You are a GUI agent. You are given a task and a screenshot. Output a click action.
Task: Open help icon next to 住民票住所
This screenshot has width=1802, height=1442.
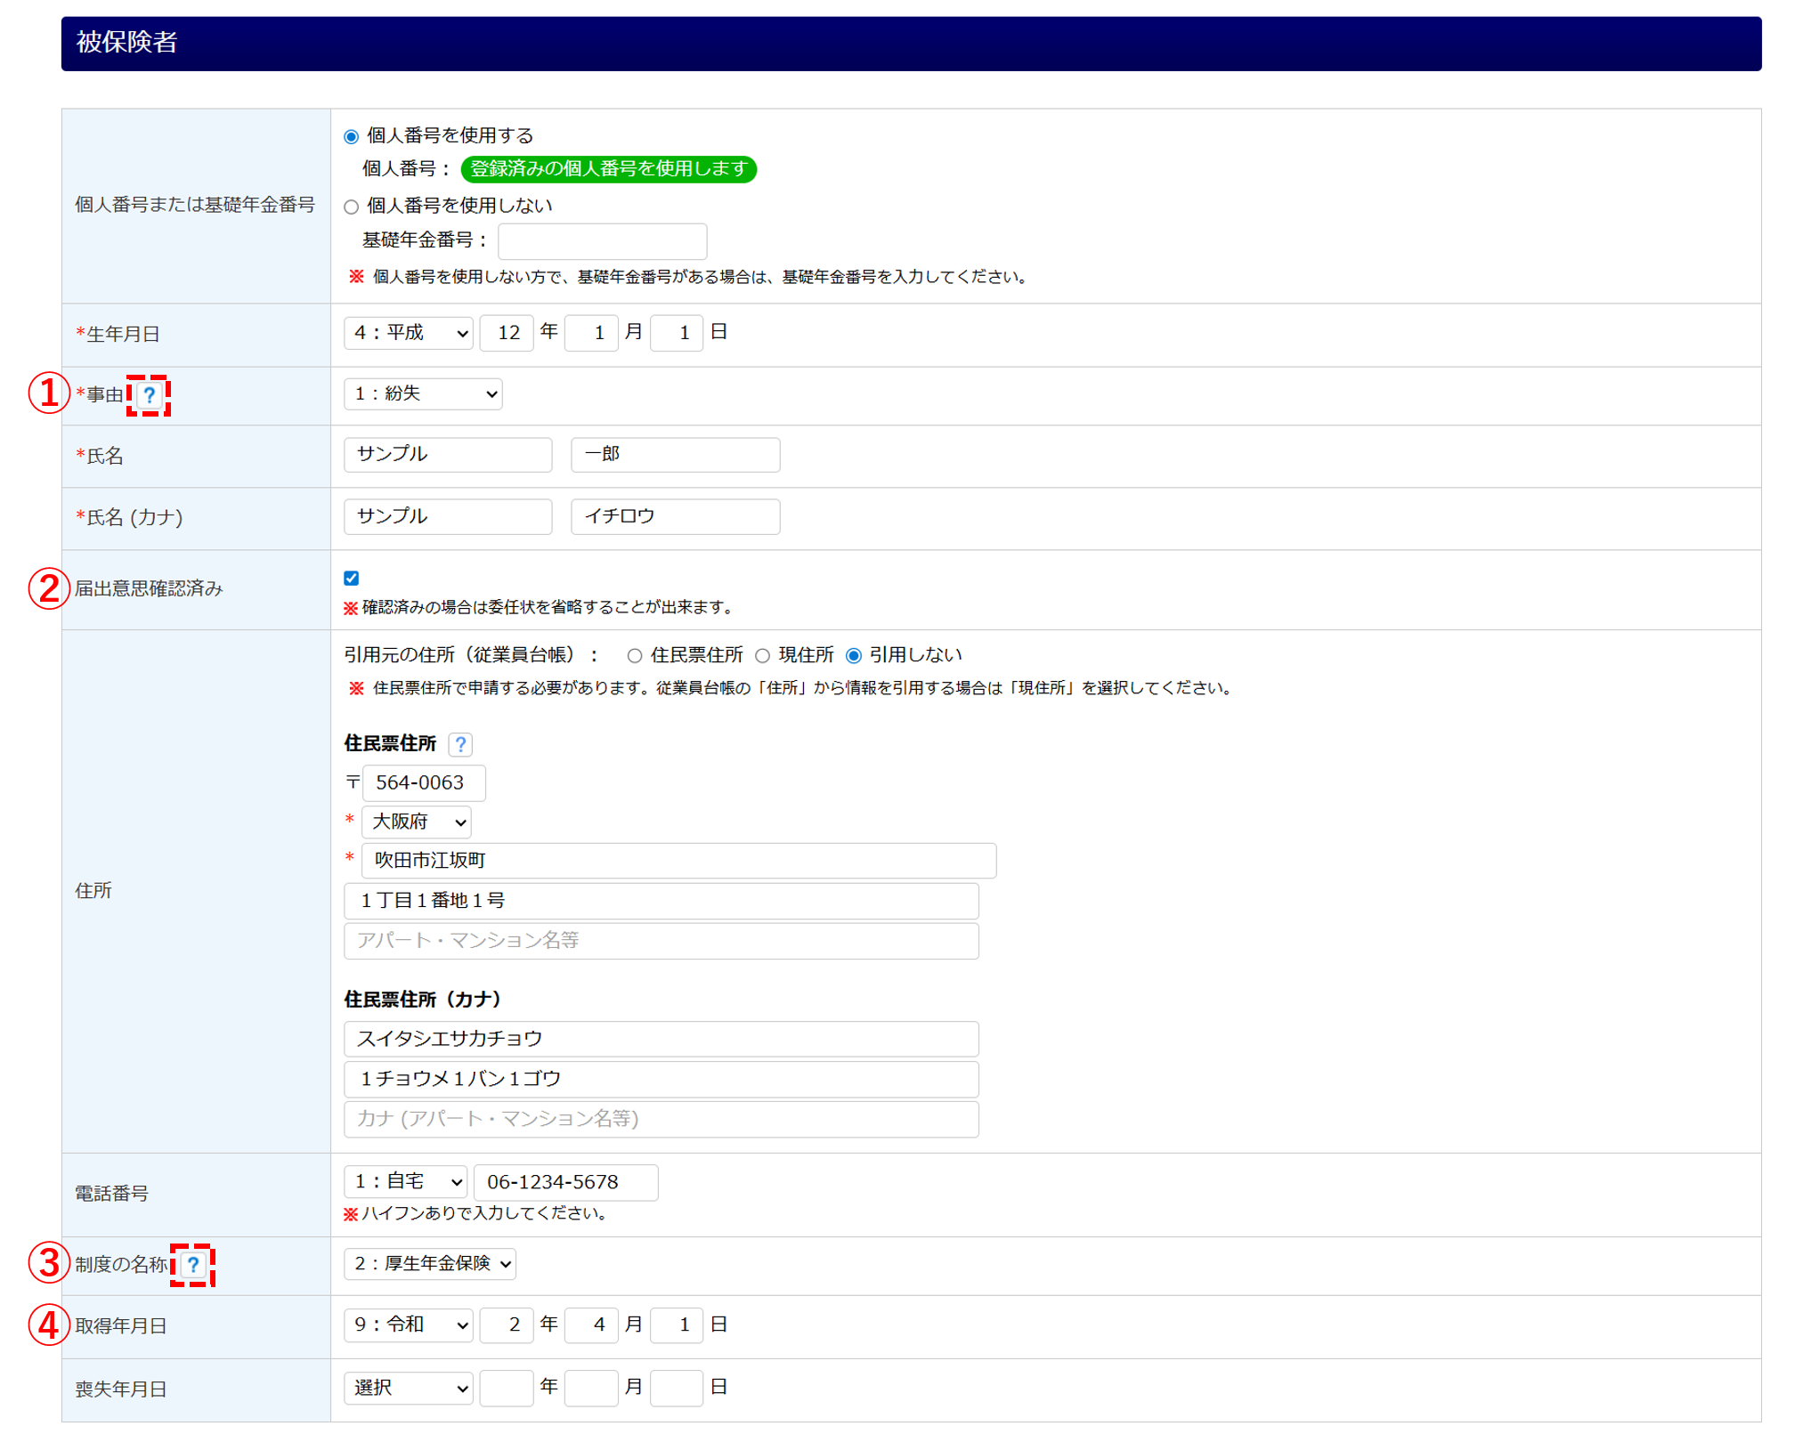[460, 744]
